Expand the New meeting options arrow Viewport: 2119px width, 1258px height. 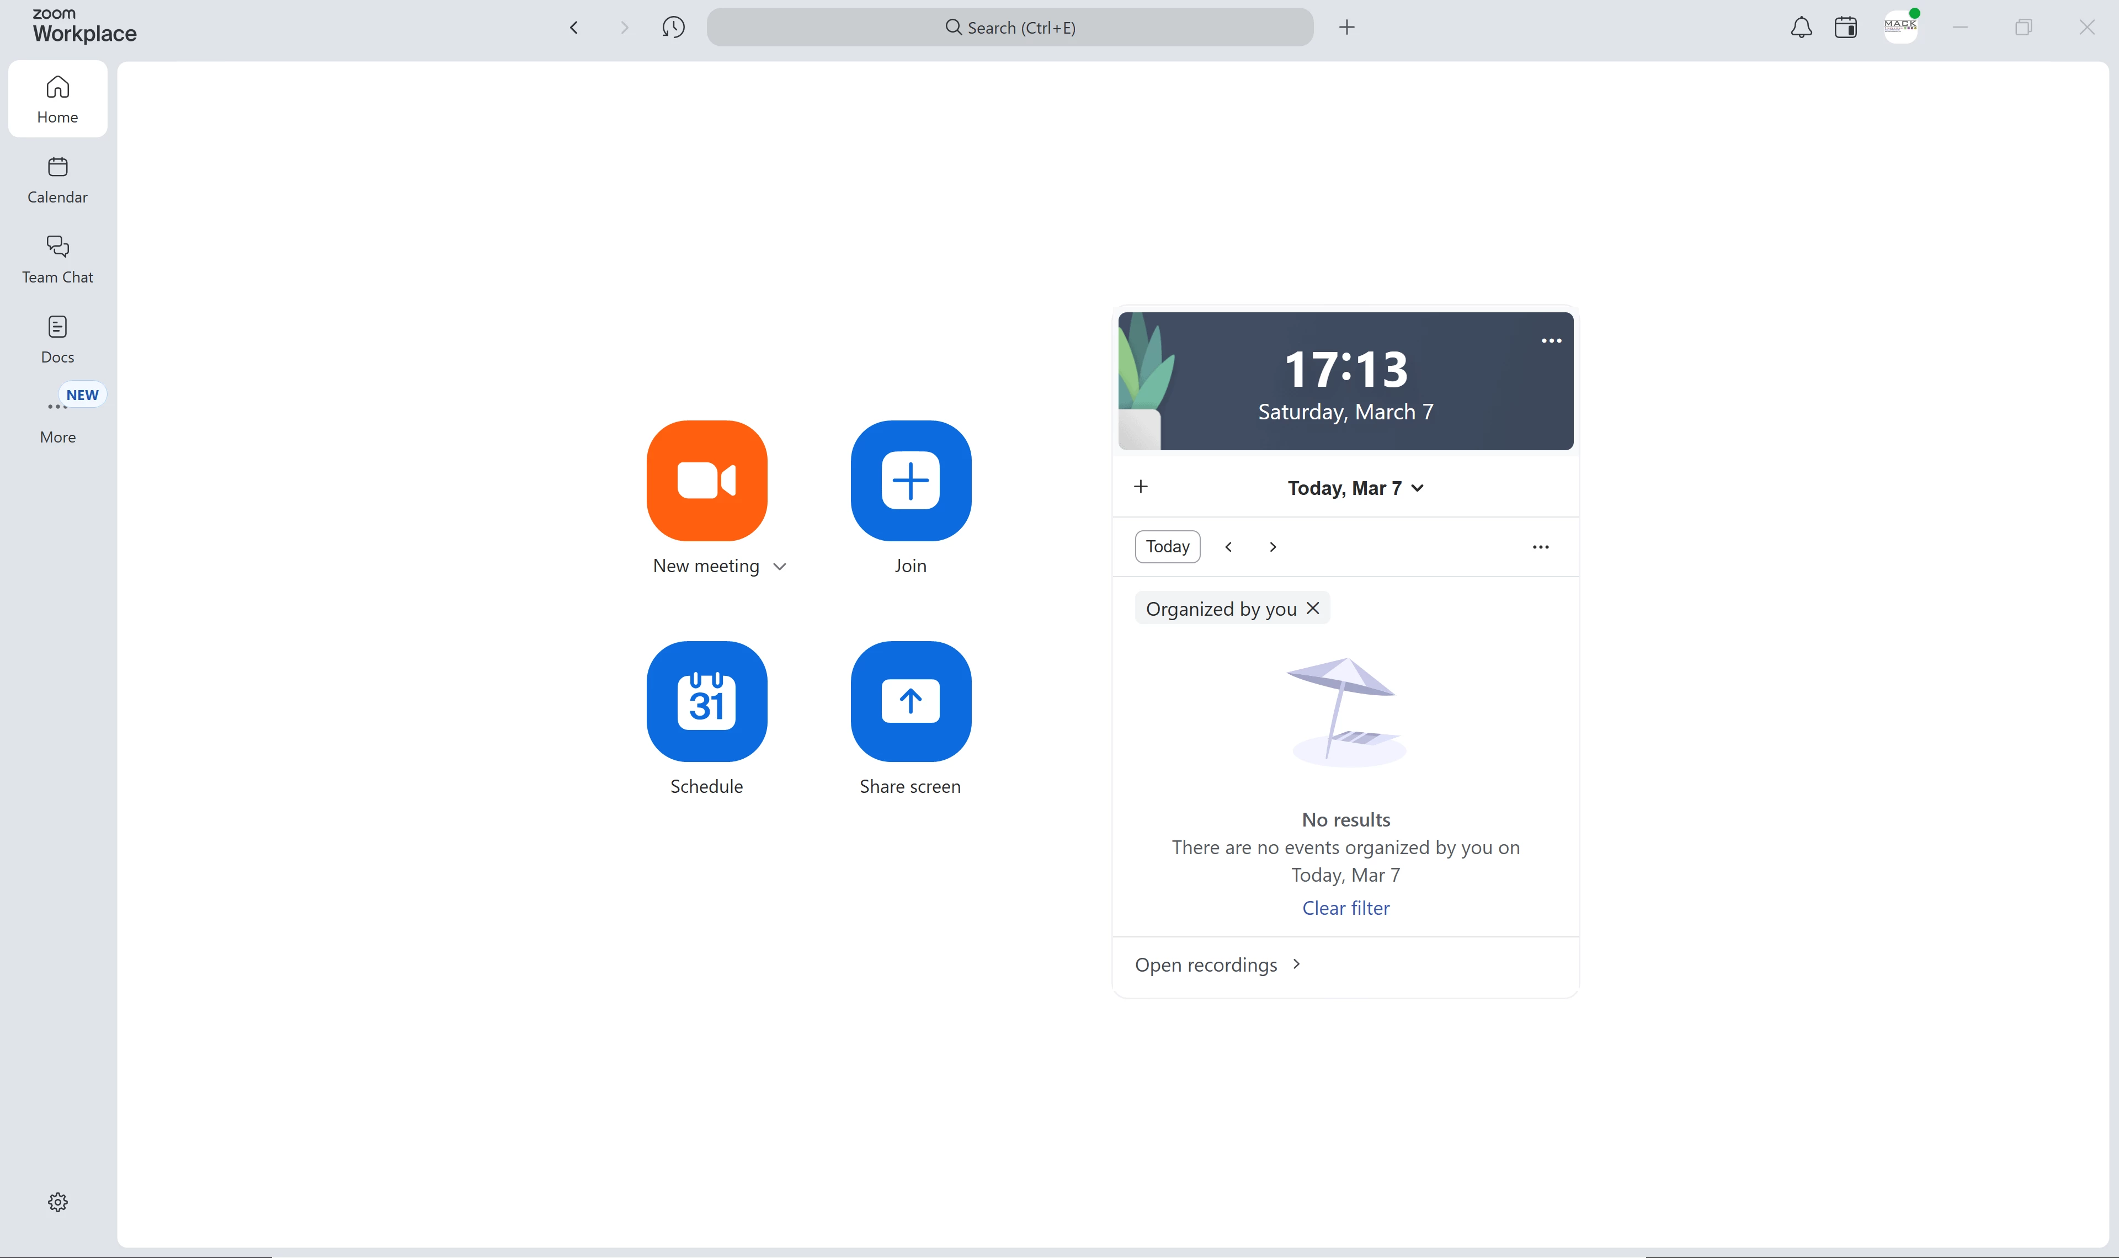(780, 566)
